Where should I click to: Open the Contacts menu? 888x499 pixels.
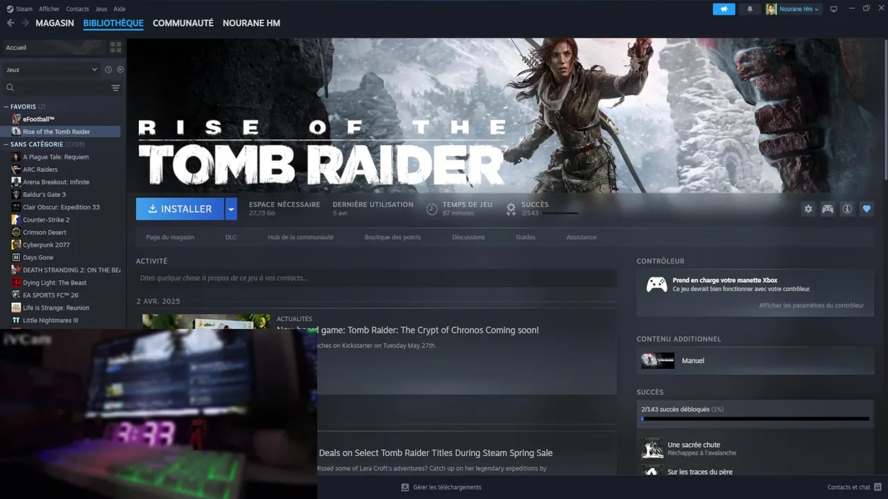(x=77, y=9)
